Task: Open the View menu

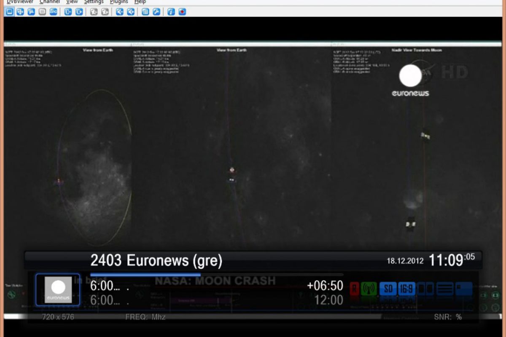Action: point(72,2)
